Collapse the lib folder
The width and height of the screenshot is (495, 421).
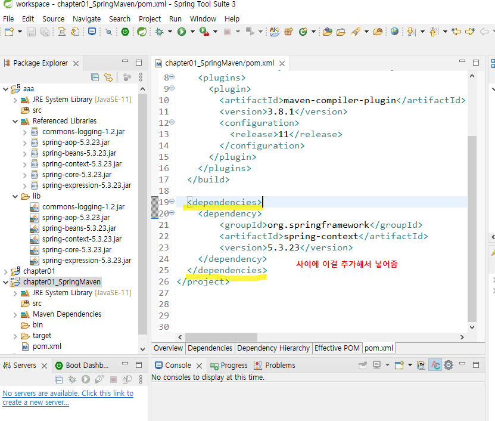(15, 197)
